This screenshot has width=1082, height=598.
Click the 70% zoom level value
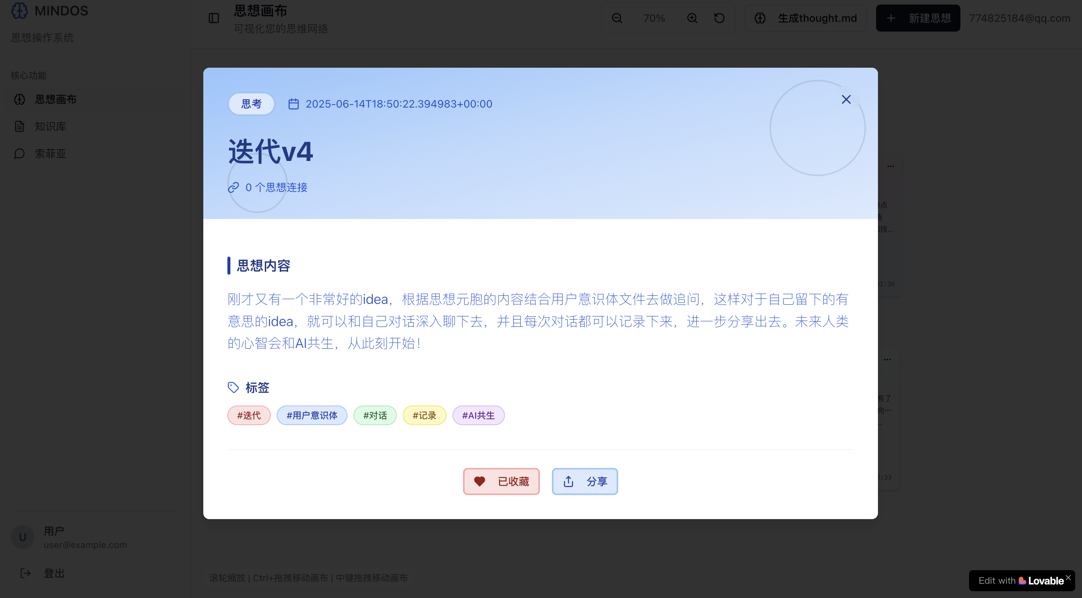654,18
